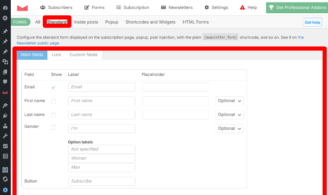This screenshot has width=328, height=195.
Task: Open the HTML Forms tab
Action: click(196, 22)
